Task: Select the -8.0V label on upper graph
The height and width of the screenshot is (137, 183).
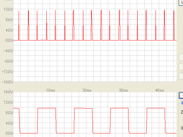Action: [8, 61]
